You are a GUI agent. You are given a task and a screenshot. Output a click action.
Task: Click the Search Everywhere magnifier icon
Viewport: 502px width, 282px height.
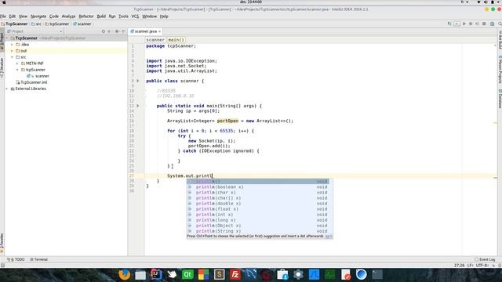[x=500, y=24]
